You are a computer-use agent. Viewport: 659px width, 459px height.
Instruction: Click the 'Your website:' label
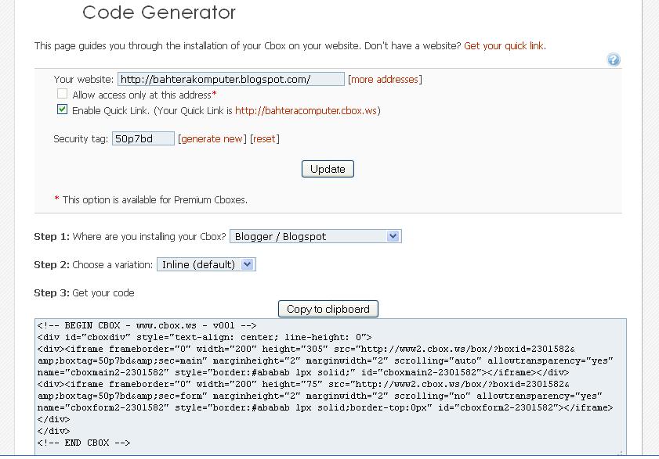point(84,79)
